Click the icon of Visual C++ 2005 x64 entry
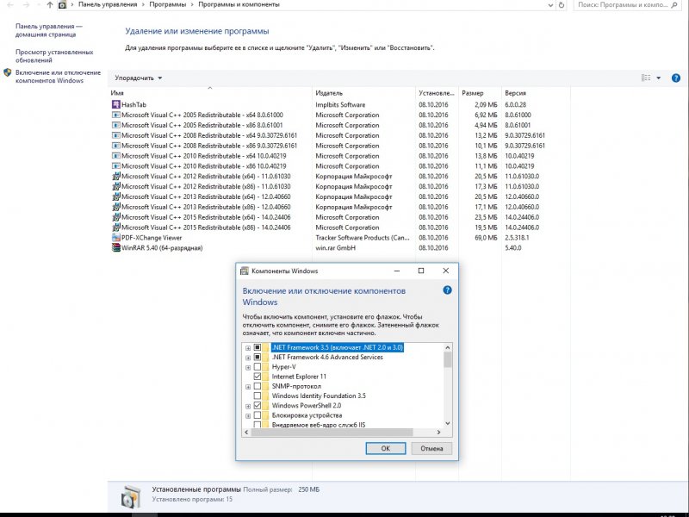The height and width of the screenshot is (517, 689). point(116,115)
